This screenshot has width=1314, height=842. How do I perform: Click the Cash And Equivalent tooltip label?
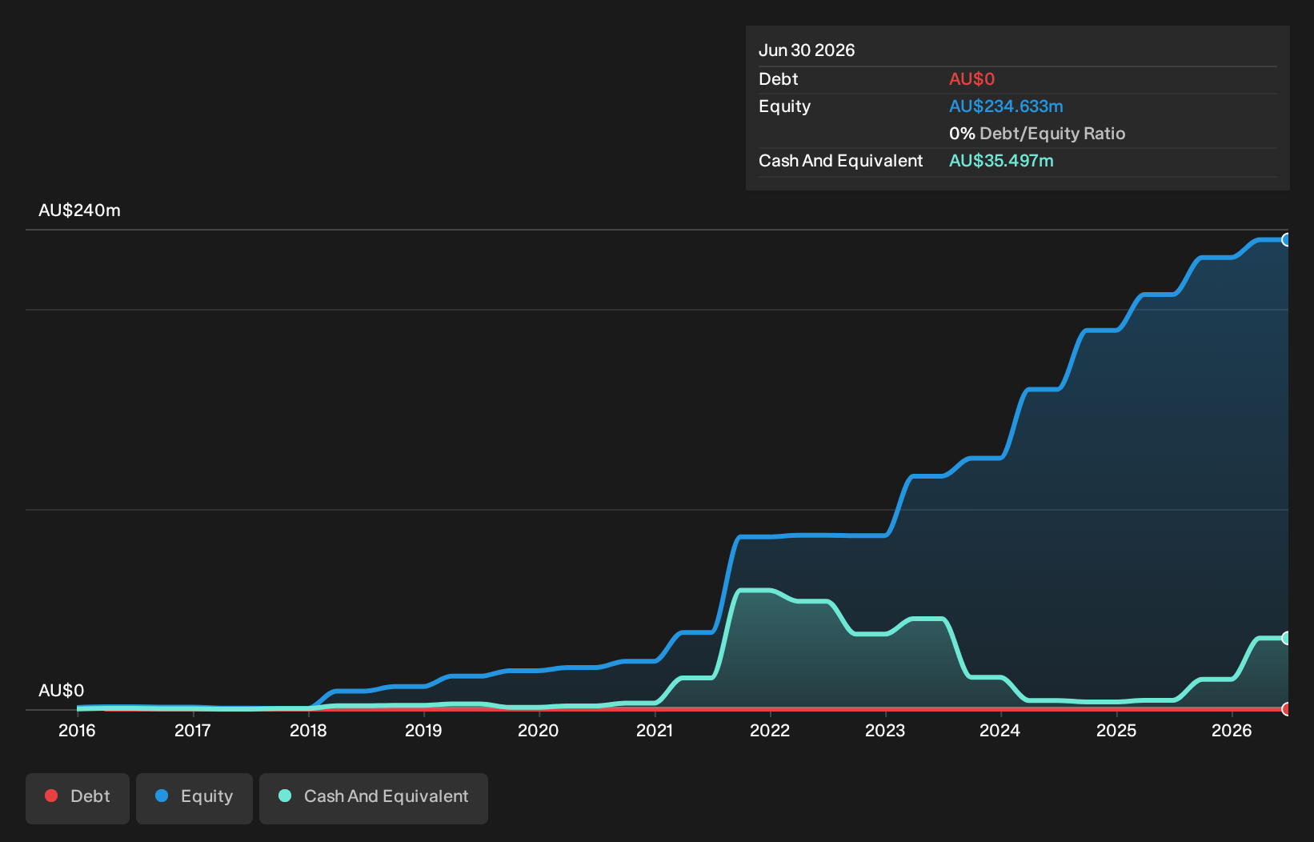pyautogui.click(x=840, y=161)
